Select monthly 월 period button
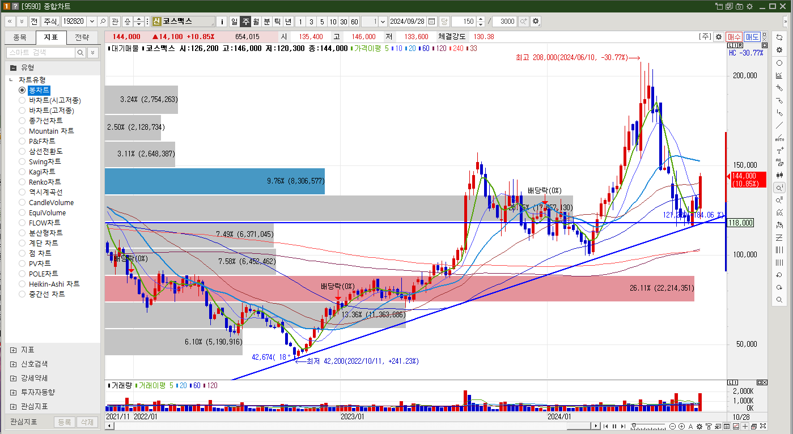The image size is (793, 434). tap(256, 21)
